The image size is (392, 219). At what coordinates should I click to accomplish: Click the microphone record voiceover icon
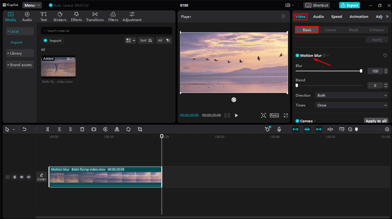point(279,130)
